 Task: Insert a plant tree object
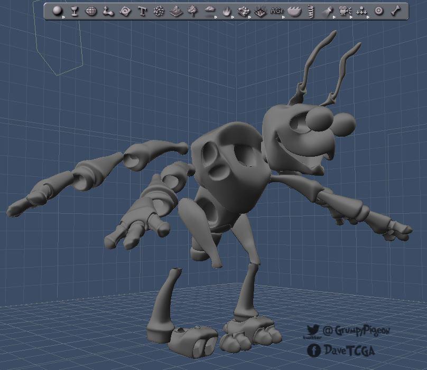point(192,12)
